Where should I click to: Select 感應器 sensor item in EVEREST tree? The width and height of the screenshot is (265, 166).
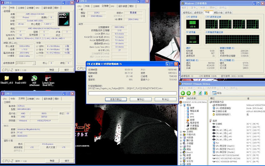(193, 129)
